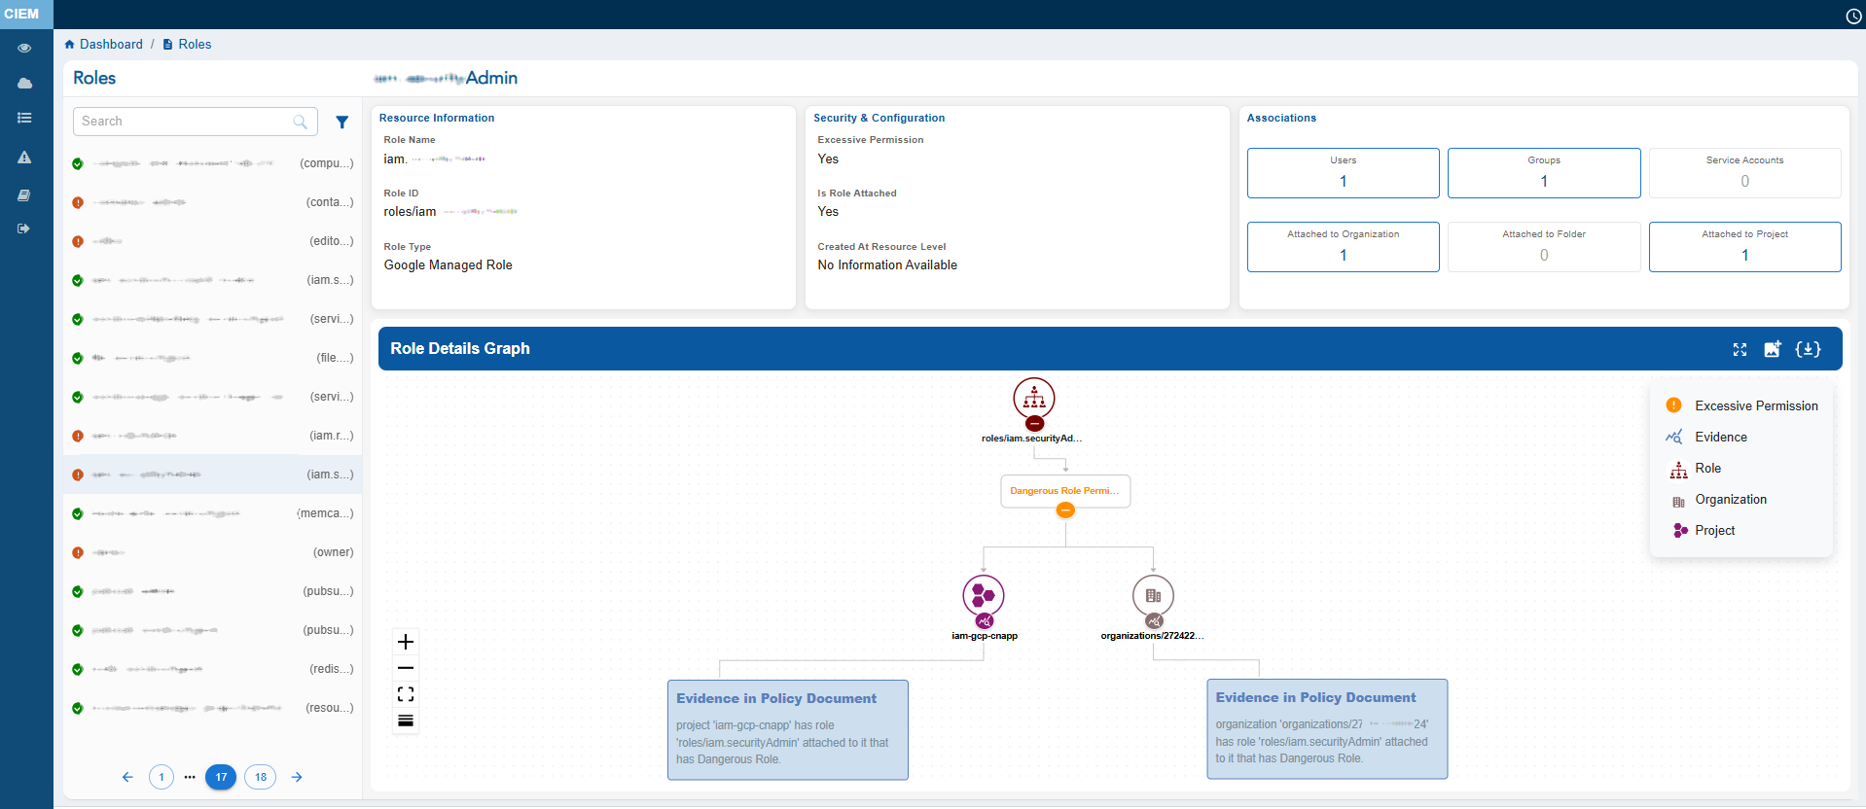Click the filter funnel icon

pyautogui.click(x=341, y=123)
